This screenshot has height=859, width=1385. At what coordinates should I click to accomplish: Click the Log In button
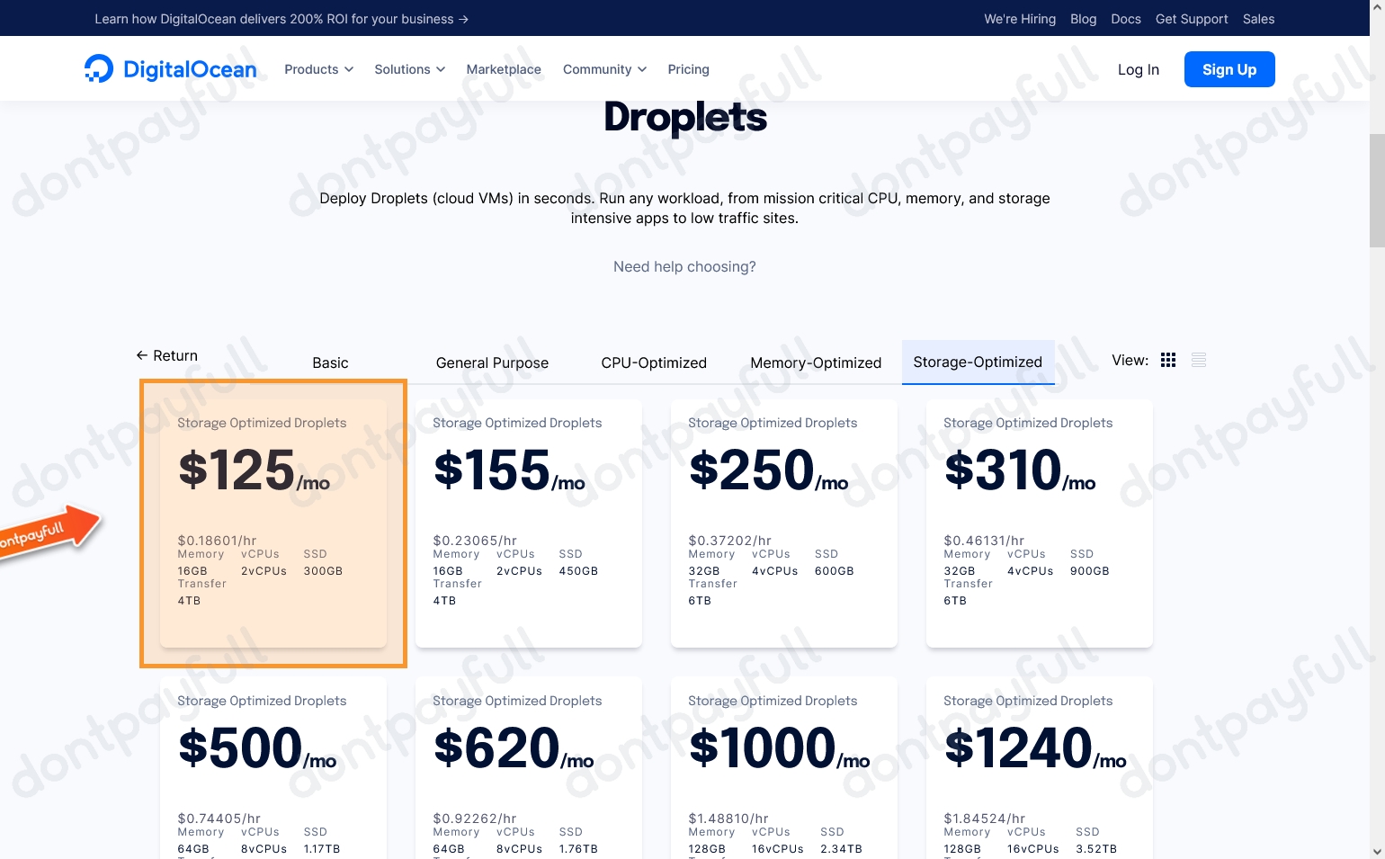tap(1138, 69)
